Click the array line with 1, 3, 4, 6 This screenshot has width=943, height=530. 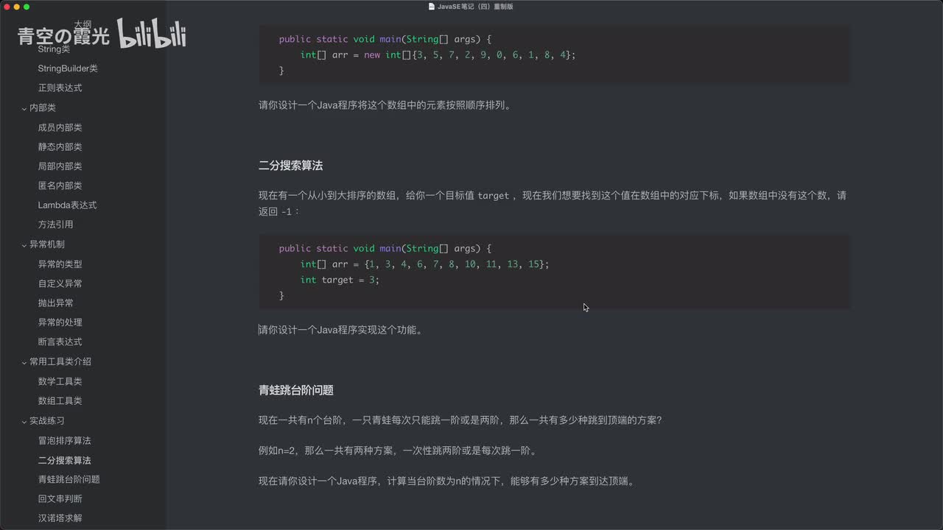pyautogui.click(x=424, y=264)
